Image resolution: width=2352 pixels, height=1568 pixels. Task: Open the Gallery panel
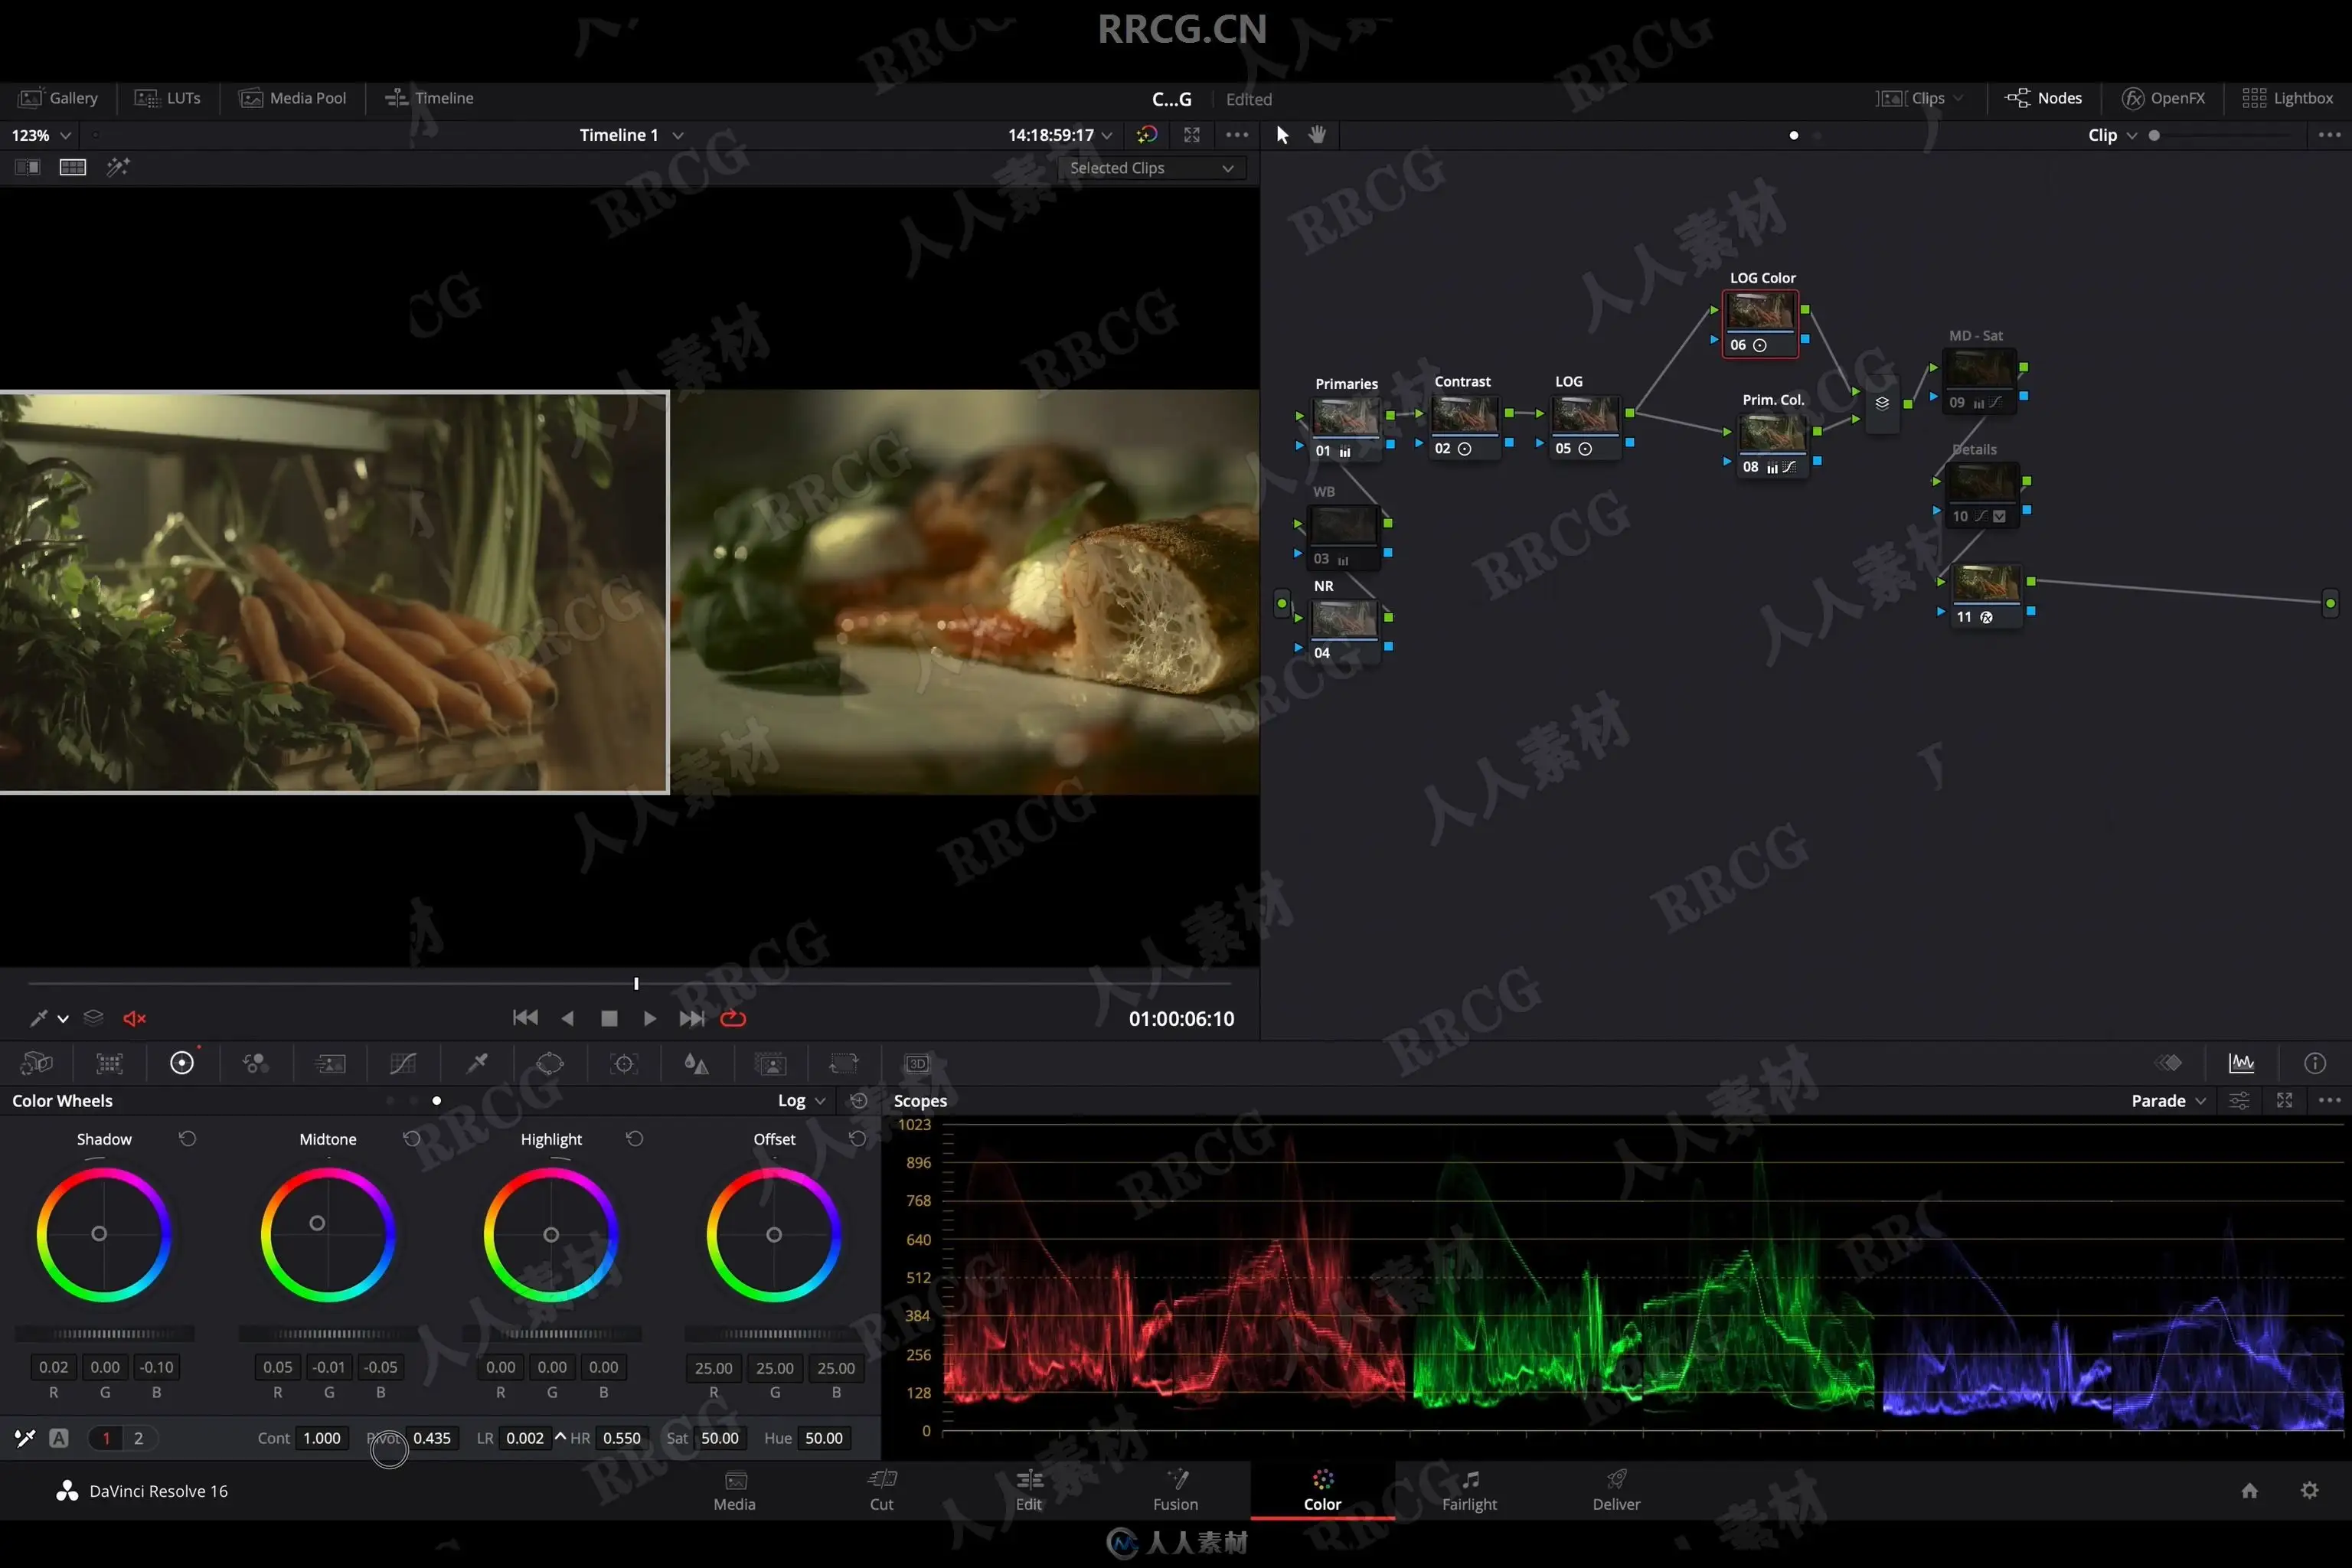click(x=59, y=98)
